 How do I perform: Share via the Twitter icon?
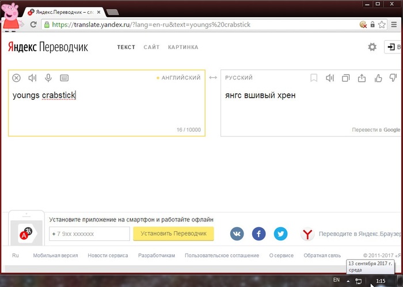click(280, 234)
